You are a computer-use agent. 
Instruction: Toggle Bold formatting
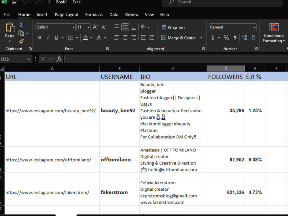pyautogui.click(x=39, y=38)
